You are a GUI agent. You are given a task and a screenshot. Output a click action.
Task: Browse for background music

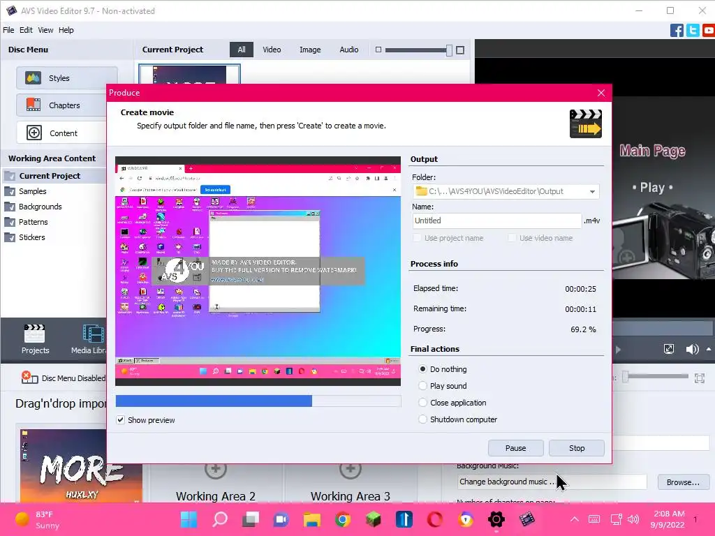pos(683,482)
